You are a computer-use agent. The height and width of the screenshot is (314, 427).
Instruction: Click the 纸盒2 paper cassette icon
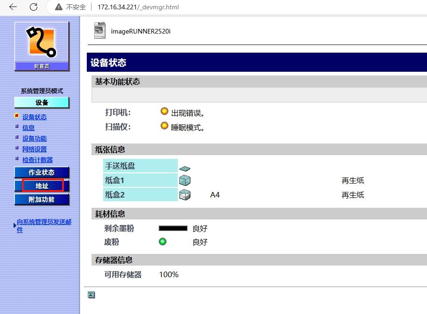(x=185, y=195)
